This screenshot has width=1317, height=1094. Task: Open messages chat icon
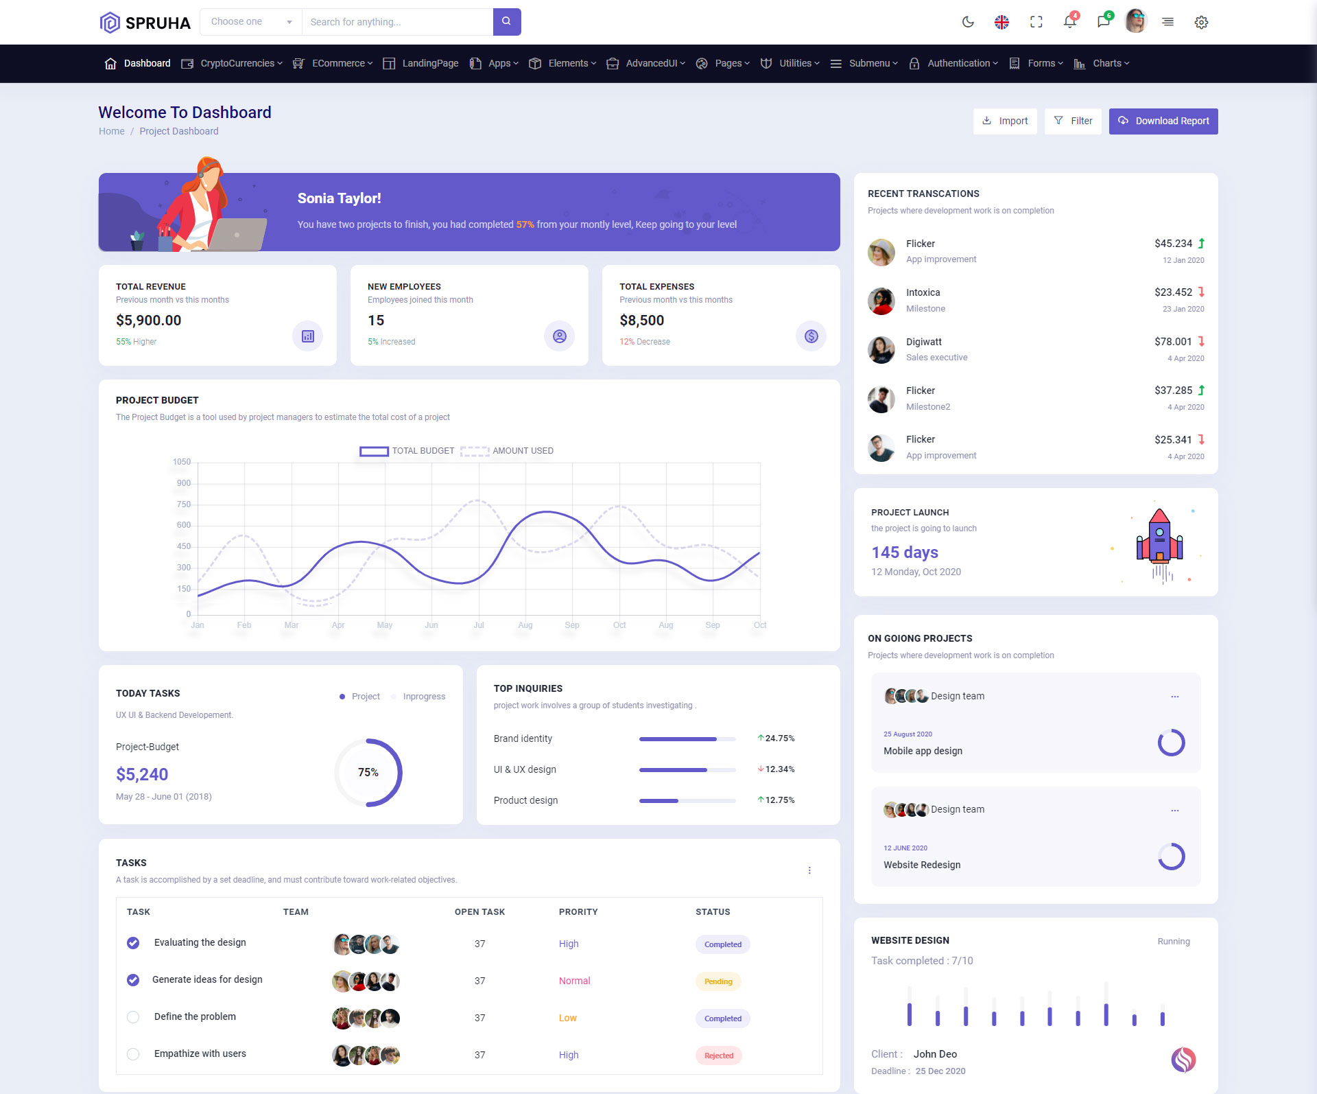[x=1103, y=22]
